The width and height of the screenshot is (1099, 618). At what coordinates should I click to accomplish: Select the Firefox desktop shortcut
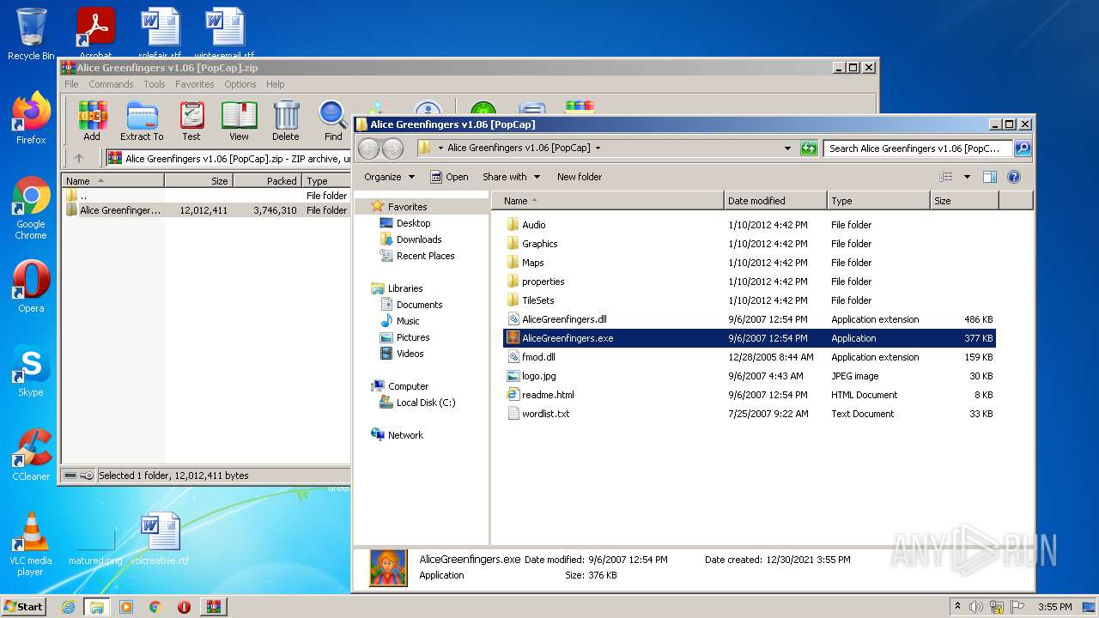pos(31,118)
